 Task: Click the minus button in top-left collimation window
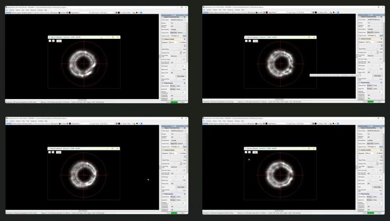(x=50, y=41)
